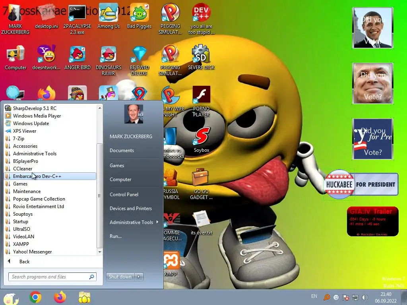Image resolution: width=407 pixels, height=305 pixels.
Task: Launch Google Chrome from the taskbar
Action: tap(35, 297)
